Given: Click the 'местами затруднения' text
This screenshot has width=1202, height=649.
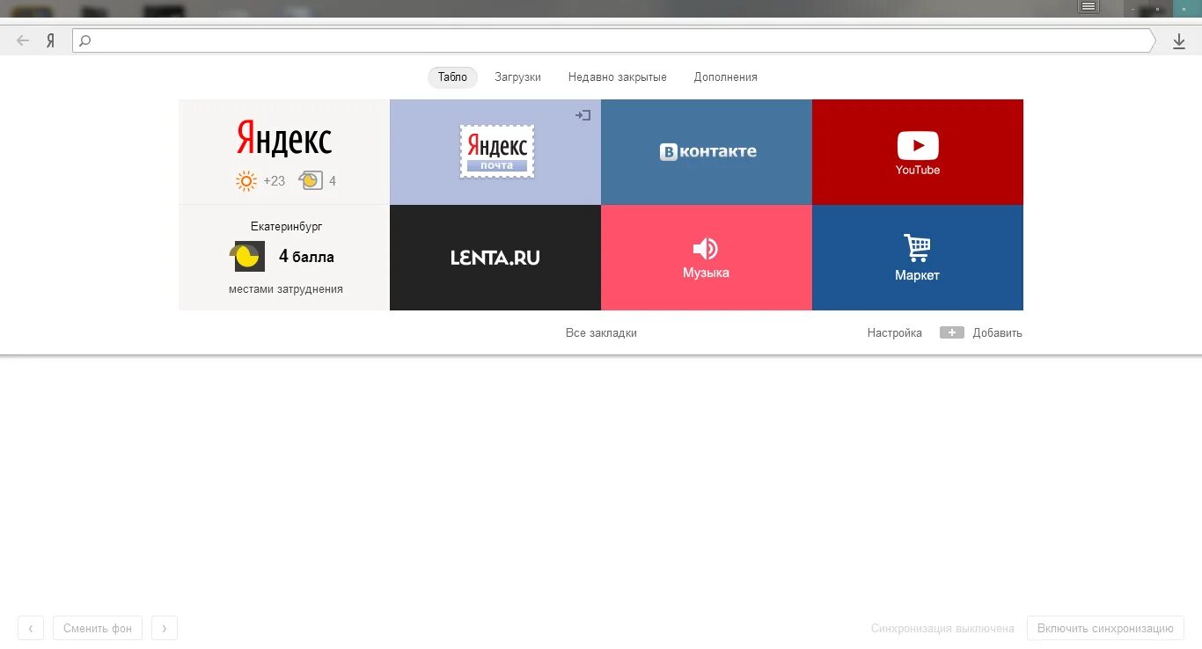Looking at the screenshot, I should click(x=286, y=289).
